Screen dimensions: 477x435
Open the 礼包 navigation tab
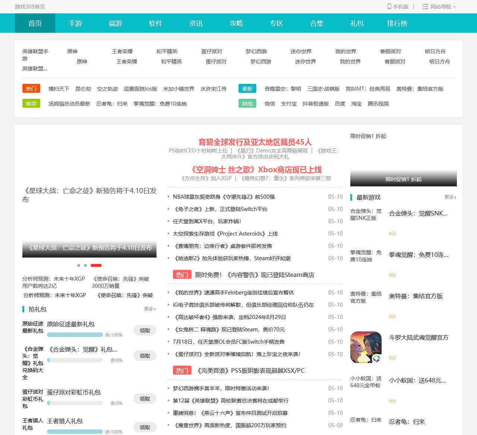pos(357,23)
